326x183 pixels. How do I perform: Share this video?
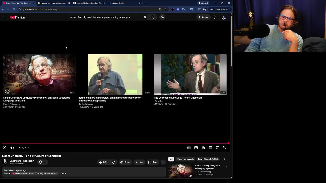(125, 162)
